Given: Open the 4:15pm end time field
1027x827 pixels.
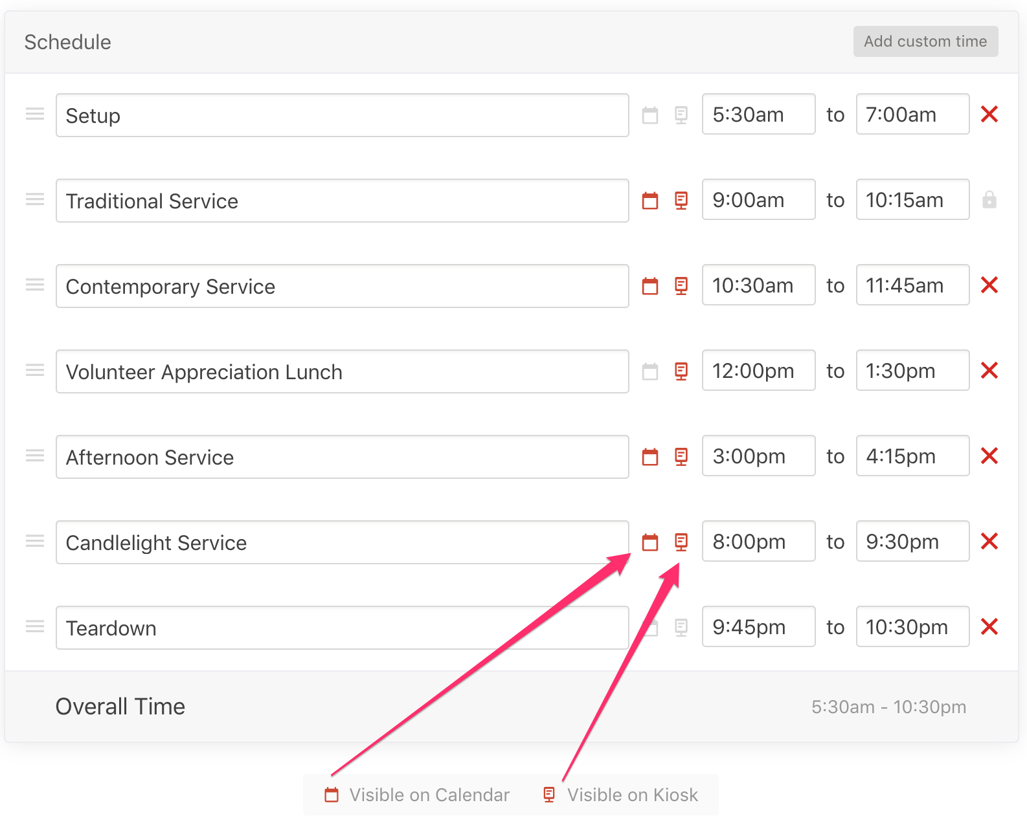Looking at the screenshot, I should [x=913, y=456].
